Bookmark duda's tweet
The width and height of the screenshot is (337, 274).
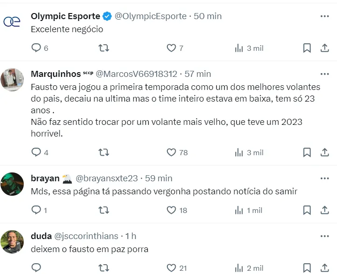click(x=307, y=267)
